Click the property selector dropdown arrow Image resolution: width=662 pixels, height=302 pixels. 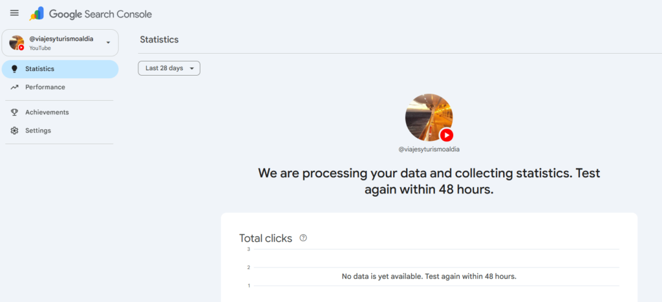point(108,43)
